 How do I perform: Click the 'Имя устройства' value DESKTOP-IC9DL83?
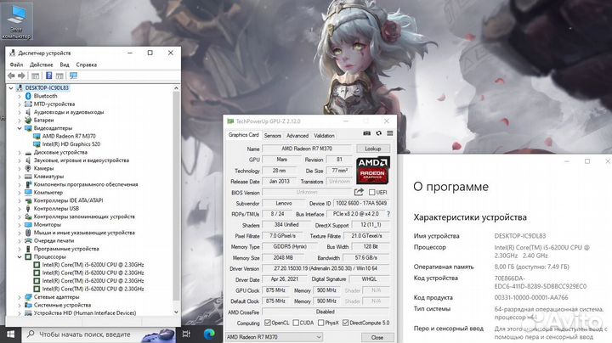(520, 236)
